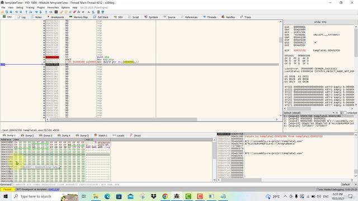This screenshot has width=358, height=201.
Task: Open the Help menu
Action: click(x=75, y=7)
